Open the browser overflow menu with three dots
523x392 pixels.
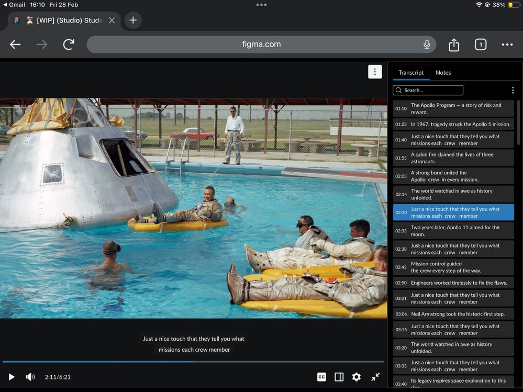[x=507, y=44]
